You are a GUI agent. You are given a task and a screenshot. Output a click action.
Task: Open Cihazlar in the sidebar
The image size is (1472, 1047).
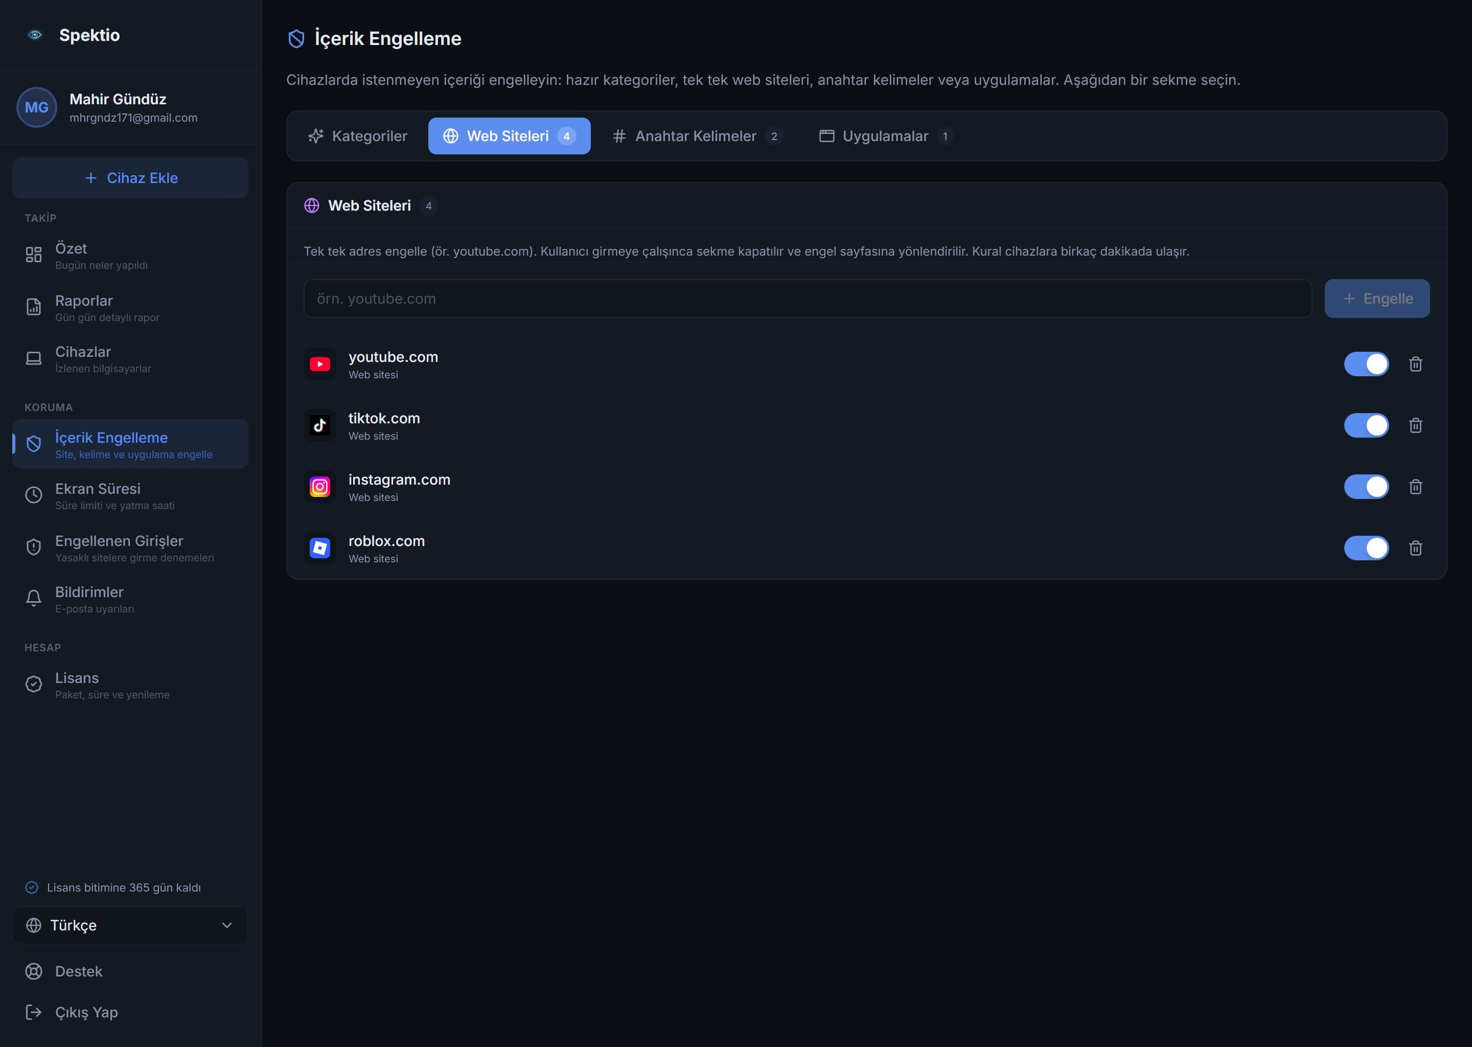[x=130, y=359]
